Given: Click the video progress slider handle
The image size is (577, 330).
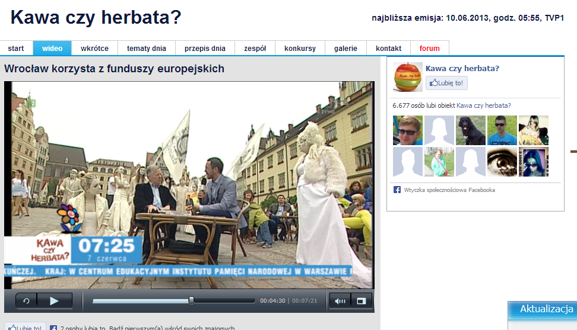Looking at the screenshot, I should (191, 301).
